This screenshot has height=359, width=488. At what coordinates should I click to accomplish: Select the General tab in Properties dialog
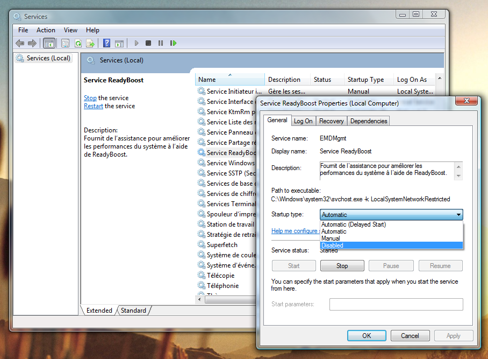tap(277, 120)
